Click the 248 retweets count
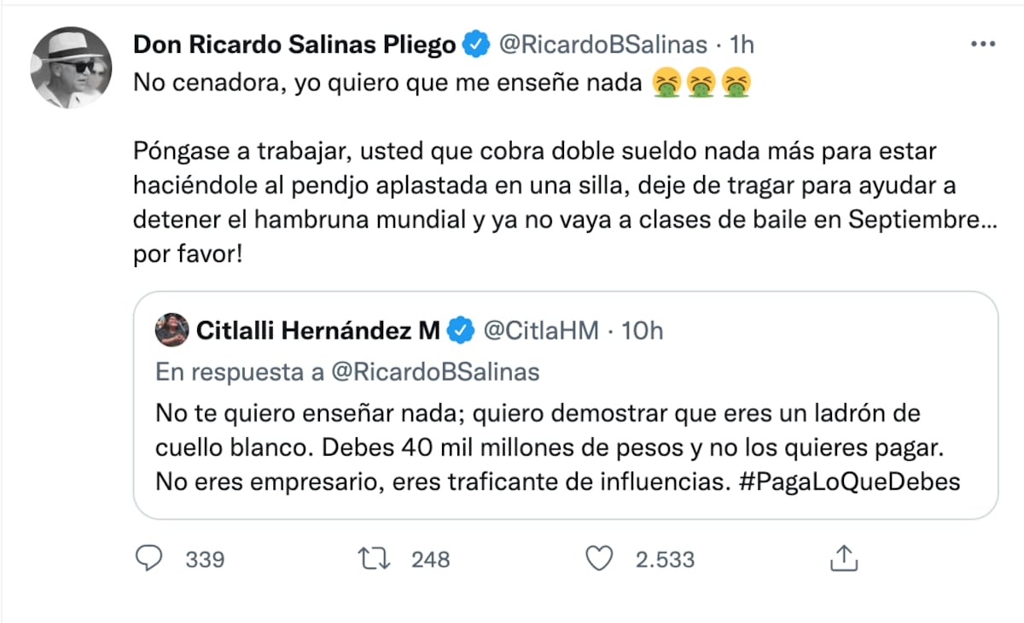This screenshot has height=623, width=1024. [x=430, y=559]
